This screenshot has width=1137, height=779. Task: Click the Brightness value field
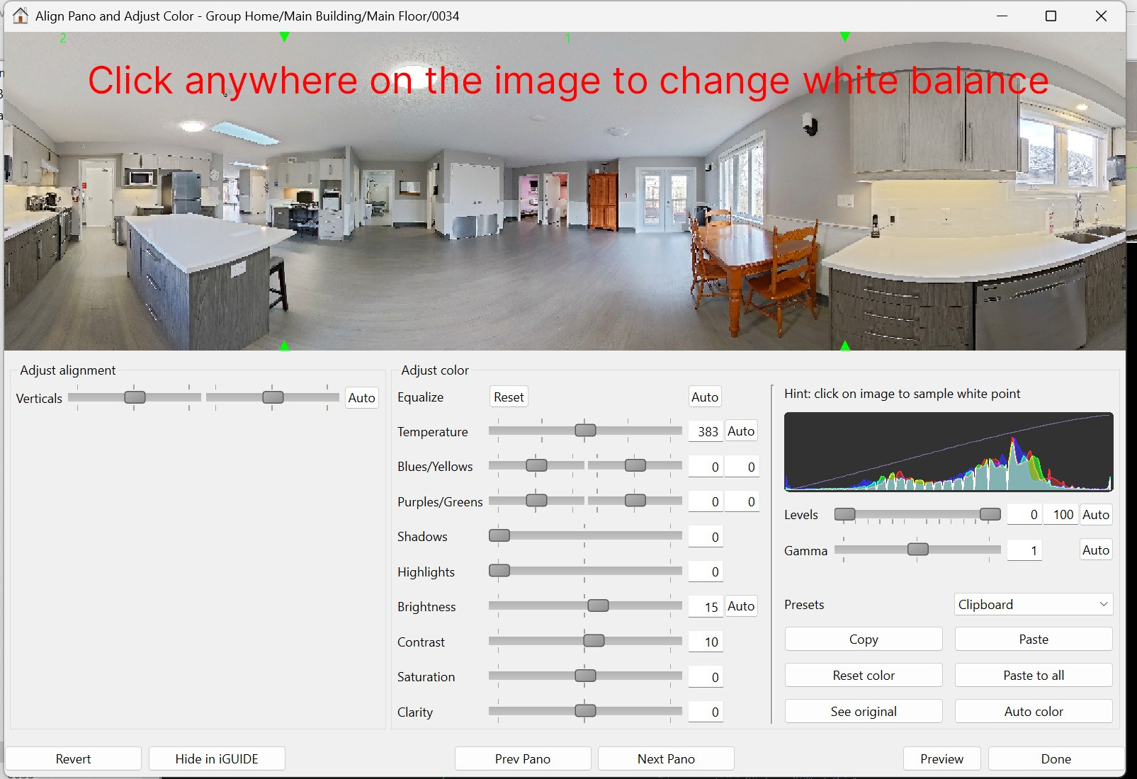tap(706, 607)
